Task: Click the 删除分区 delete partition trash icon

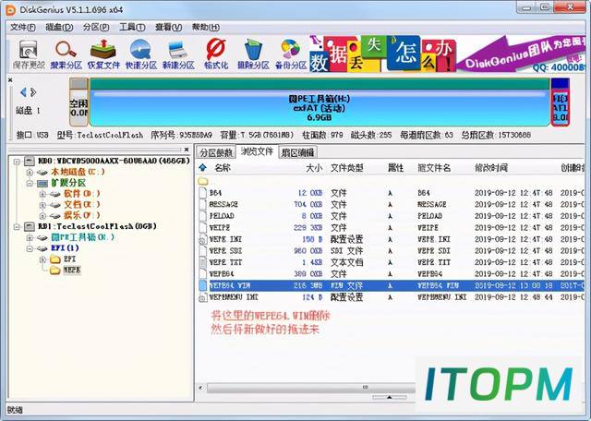Action: [253, 54]
